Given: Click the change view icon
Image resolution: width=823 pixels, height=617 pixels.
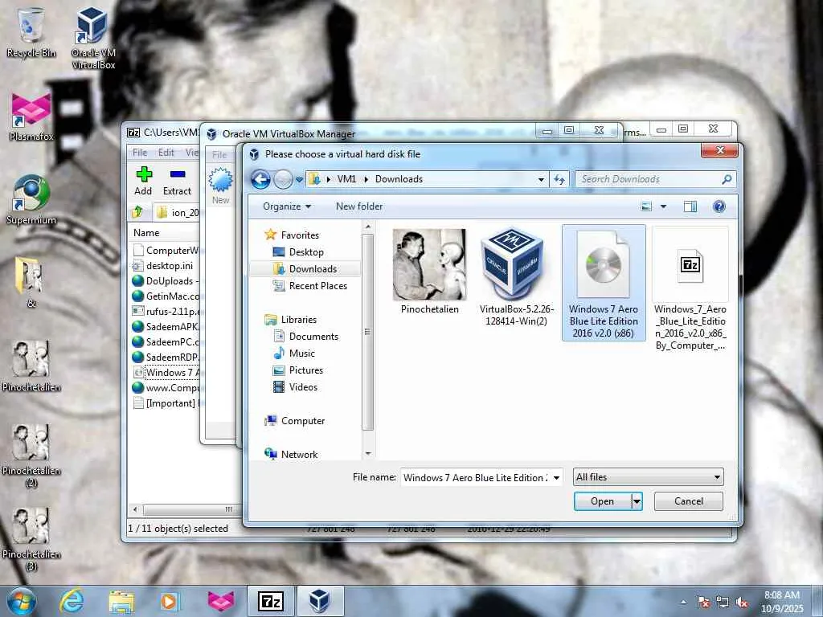Looking at the screenshot, I should (647, 206).
